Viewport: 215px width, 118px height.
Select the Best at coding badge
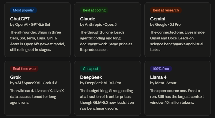(x=94, y=10)
